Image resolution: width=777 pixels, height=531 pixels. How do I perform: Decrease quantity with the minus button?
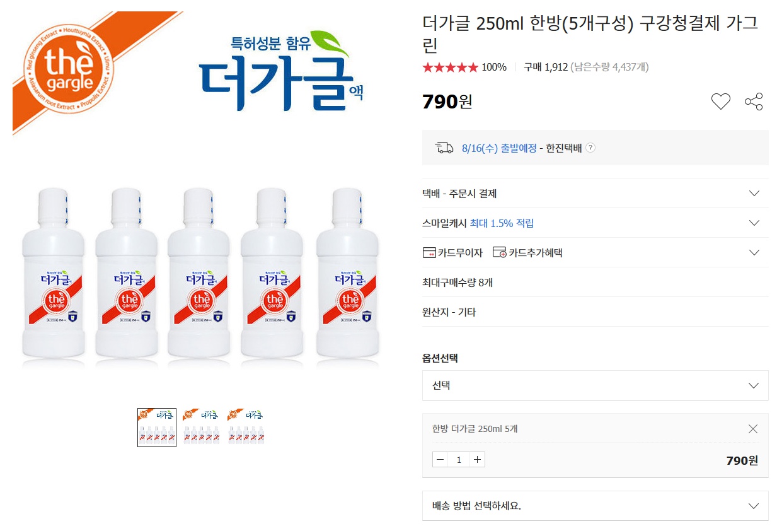pyautogui.click(x=440, y=460)
